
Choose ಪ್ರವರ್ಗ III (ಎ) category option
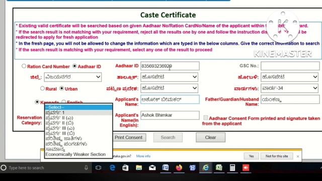(78, 128)
